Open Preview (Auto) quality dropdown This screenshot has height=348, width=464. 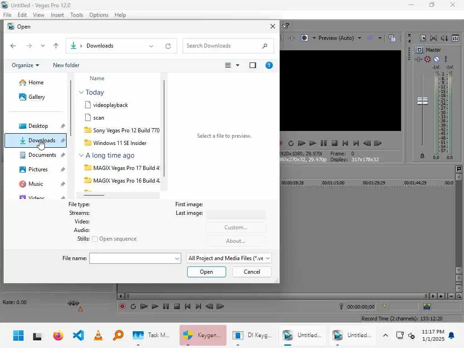(x=359, y=38)
